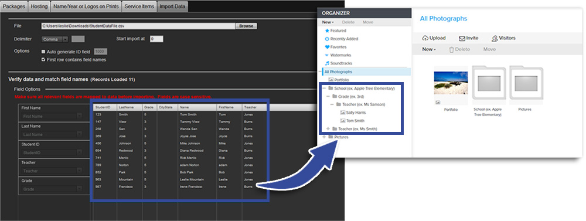
Task: Open the Grade field mapping dropdown
Action: pos(52,189)
